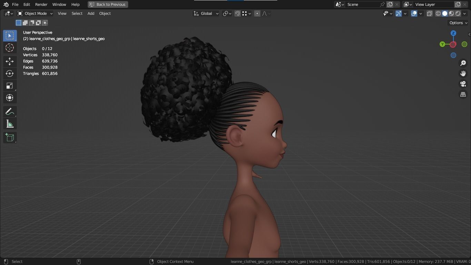Switch to Material Preview shading
The image size is (471, 265).
coord(451,13)
